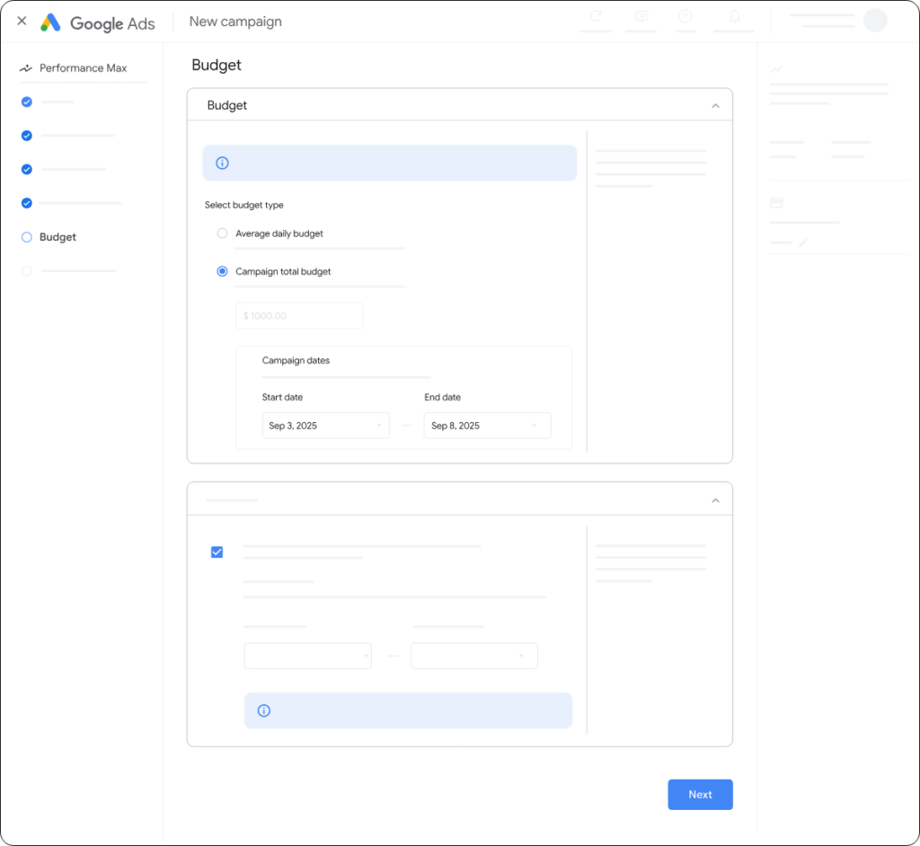This screenshot has height=846, width=920.
Task: Select Campaign total budget radio button
Action: coord(223,271)
